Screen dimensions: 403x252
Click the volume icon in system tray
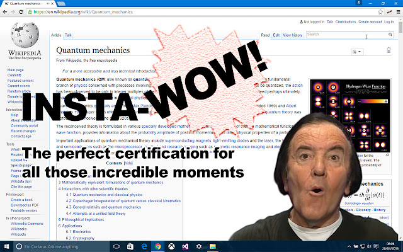coord(369,246)
